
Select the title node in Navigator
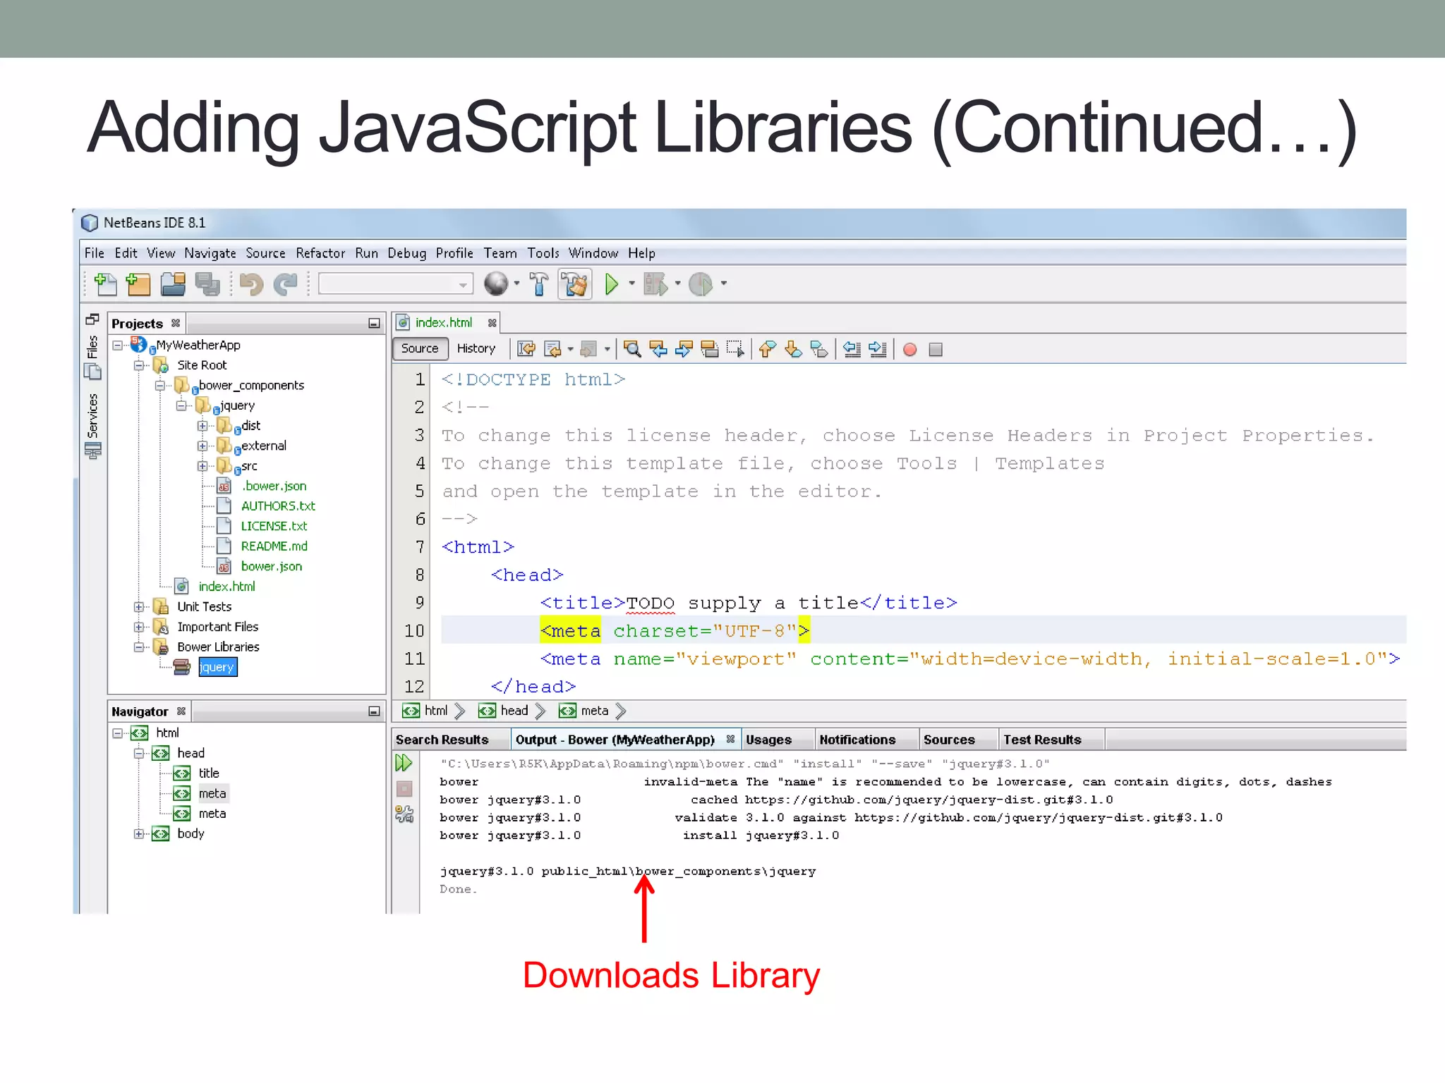coord(209,773)
